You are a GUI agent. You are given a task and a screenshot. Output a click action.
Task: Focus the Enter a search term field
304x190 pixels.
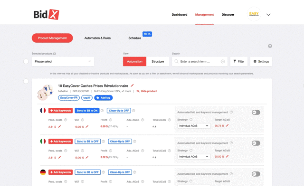click(199, 61)
